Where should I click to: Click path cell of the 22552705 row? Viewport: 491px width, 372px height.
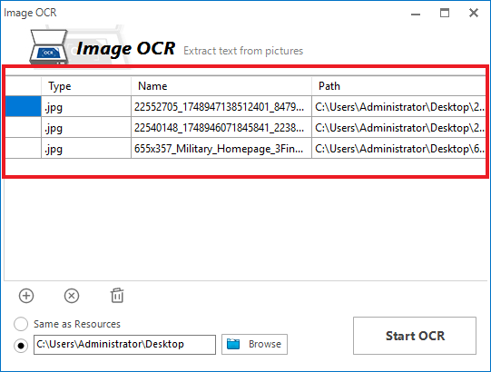point(399,107)
